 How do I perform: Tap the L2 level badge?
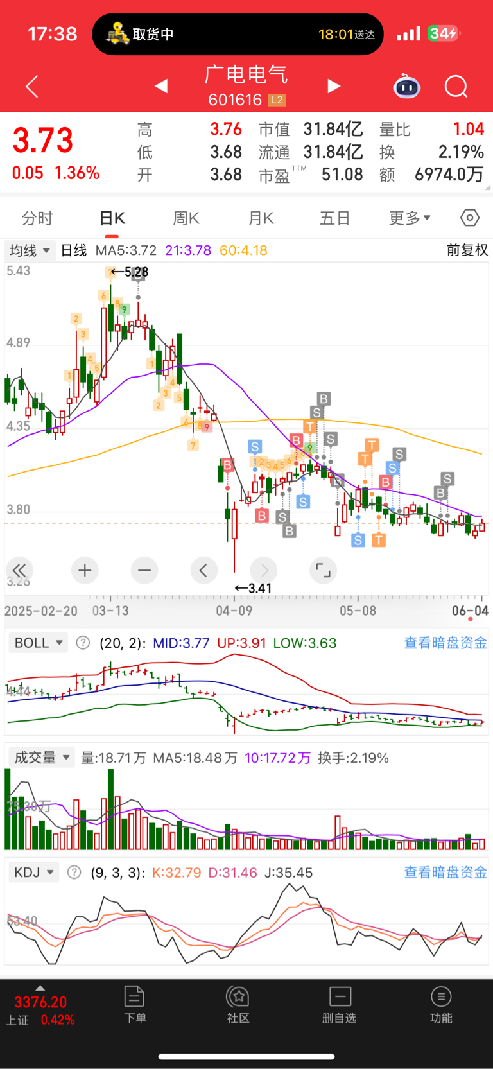[x=277, y=100]
